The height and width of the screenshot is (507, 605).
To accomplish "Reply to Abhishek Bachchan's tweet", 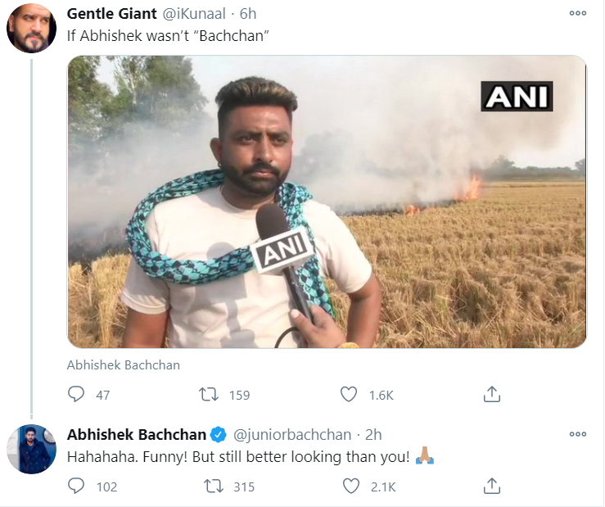I will (x=76, y=487).
